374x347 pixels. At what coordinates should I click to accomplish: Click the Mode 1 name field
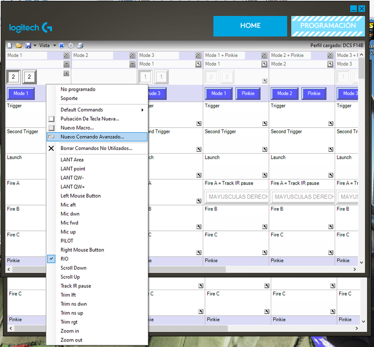(27, 56)
